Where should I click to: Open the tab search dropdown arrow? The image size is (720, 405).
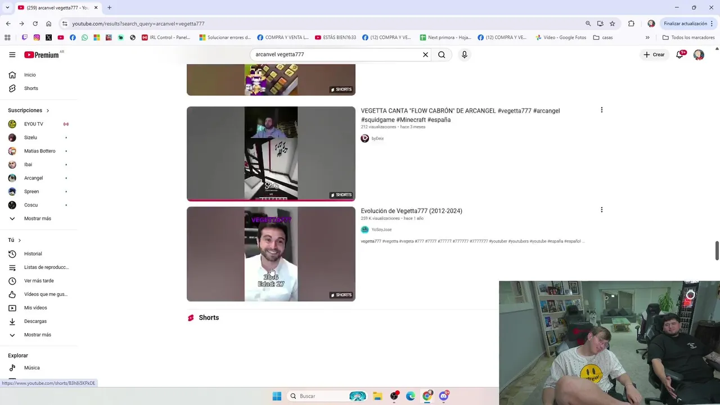pos(7,7)
